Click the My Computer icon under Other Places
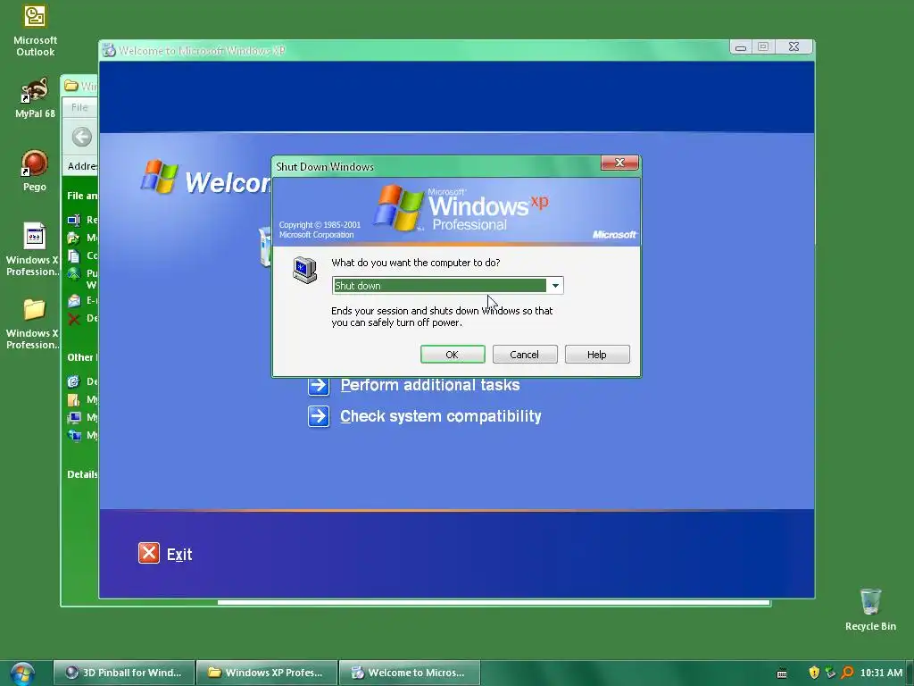The width and height of the screenshot is (914, 686). point(73,417)
